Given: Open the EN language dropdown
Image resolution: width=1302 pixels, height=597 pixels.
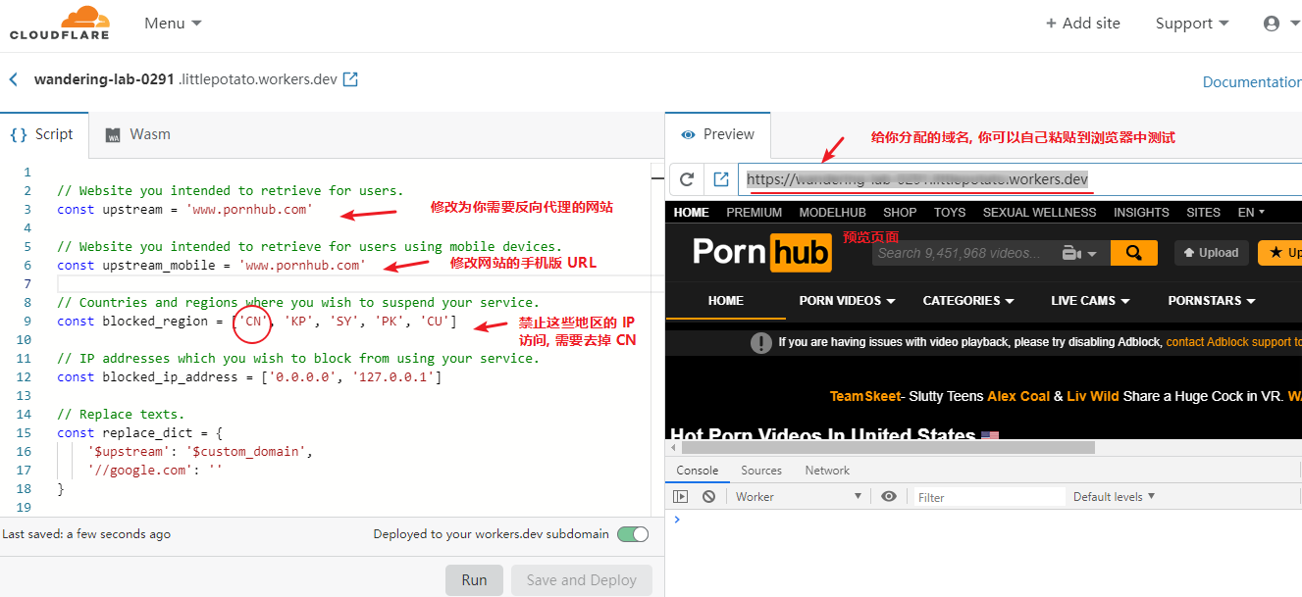Looking at the screenshot, I should click(x=1251, y=212).
